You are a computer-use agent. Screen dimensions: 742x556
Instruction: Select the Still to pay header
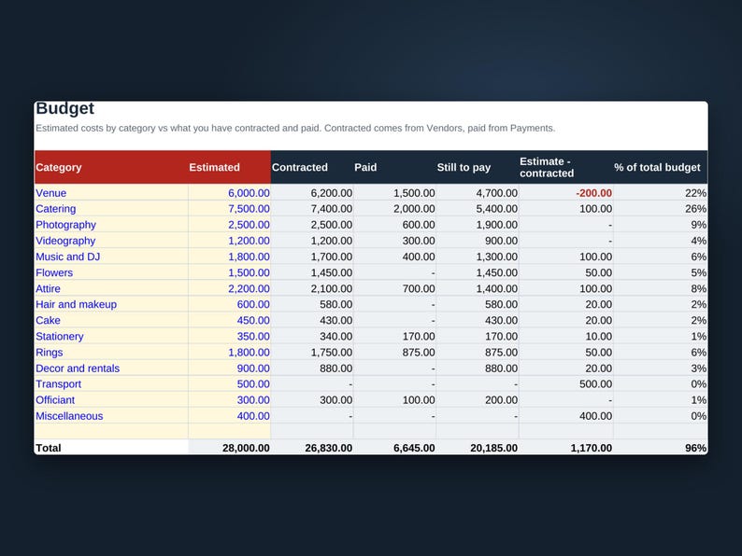click(x=478, y=167)
